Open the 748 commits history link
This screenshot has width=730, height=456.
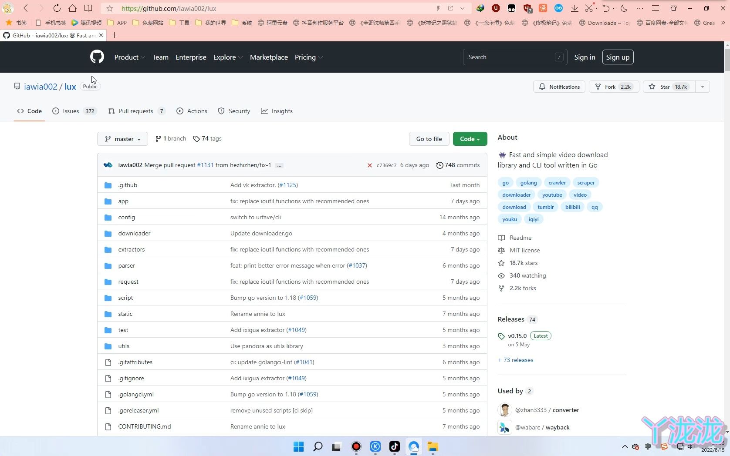point(458,165)
